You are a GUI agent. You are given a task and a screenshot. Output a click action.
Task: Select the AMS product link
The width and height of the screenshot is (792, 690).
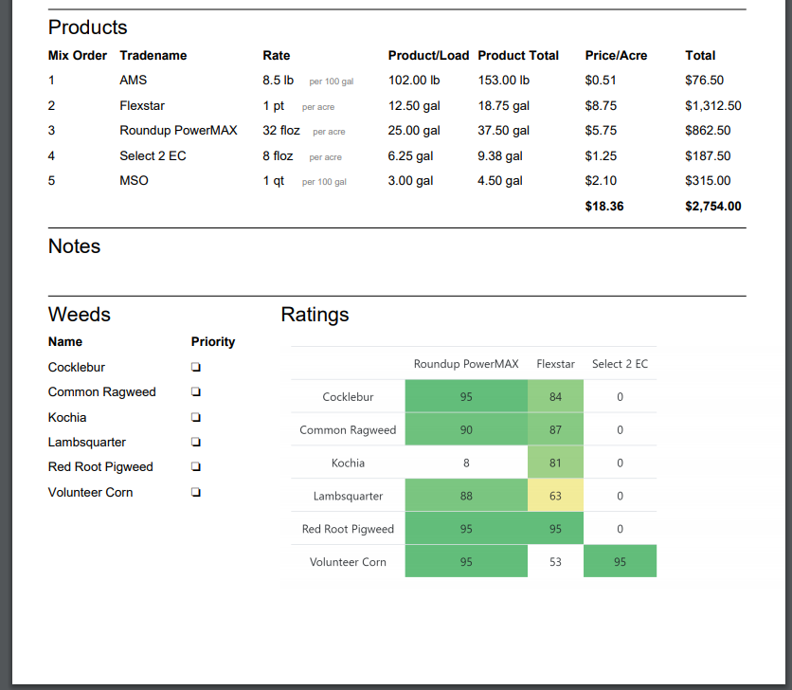click(134, 81)
